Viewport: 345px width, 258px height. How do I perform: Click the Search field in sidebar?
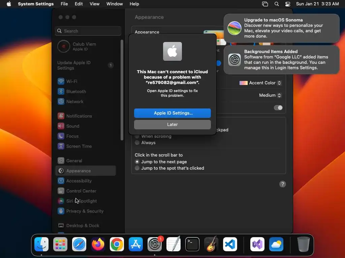[x=88, y=31]
